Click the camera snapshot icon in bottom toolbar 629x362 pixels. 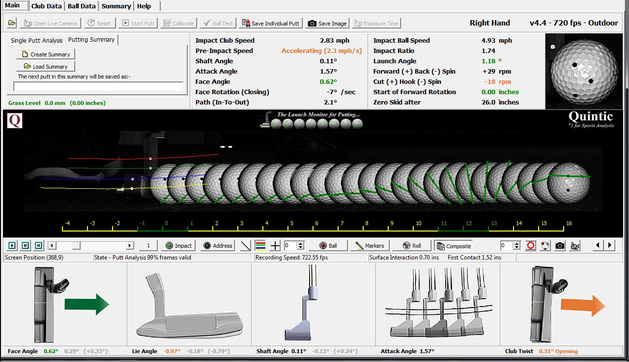pos(560,246)
